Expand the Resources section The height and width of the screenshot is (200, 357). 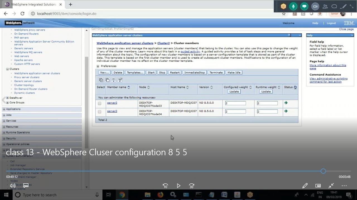point(4,127)
